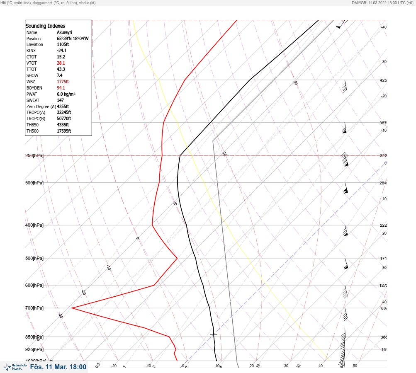416x373 pixels.
Task: Click the 'Fös. 11 Mar. 18:00' date label
Action: (58, 367)
